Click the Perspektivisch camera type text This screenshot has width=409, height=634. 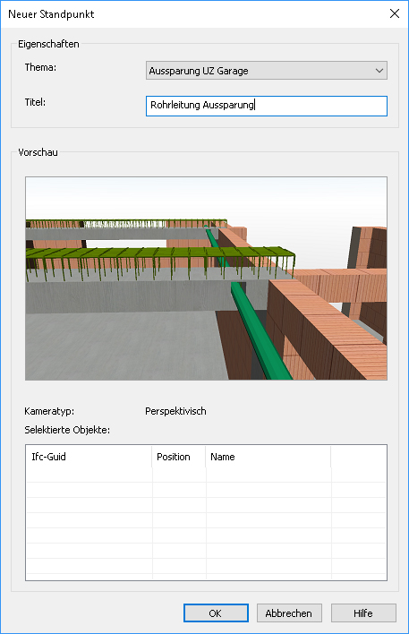coord(175,411)
